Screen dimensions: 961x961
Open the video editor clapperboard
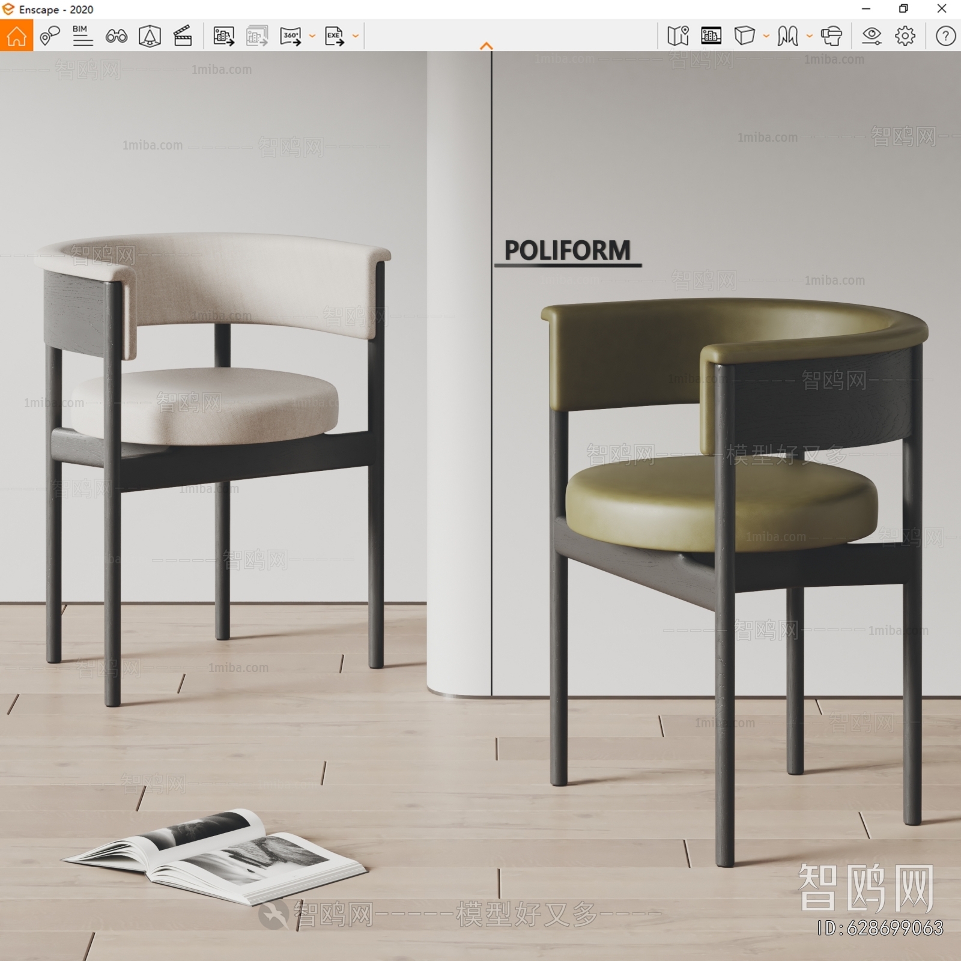(183, 36)
